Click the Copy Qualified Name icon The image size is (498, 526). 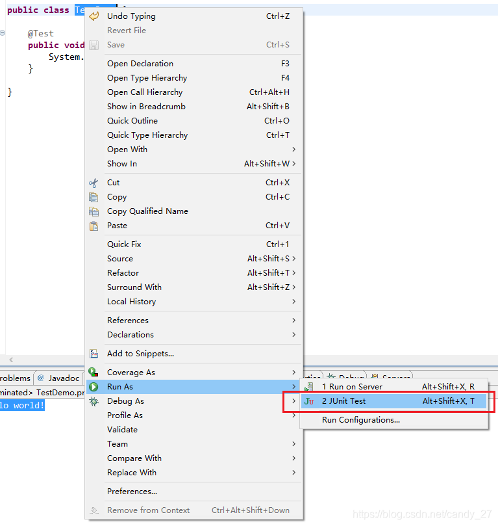pyautogui.click(x=93, y=212)
